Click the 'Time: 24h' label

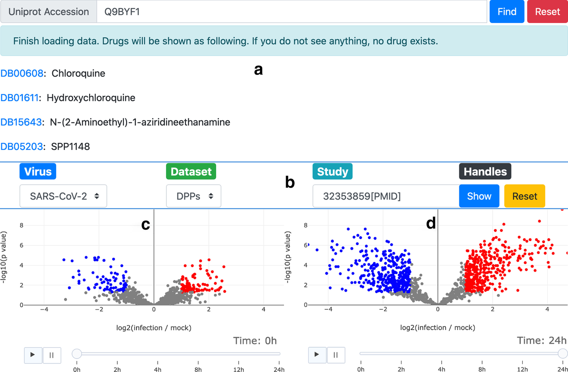pos(542,341)
